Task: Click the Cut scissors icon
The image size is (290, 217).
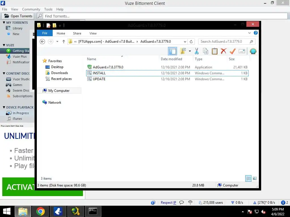Action: (x=197, y=51)
